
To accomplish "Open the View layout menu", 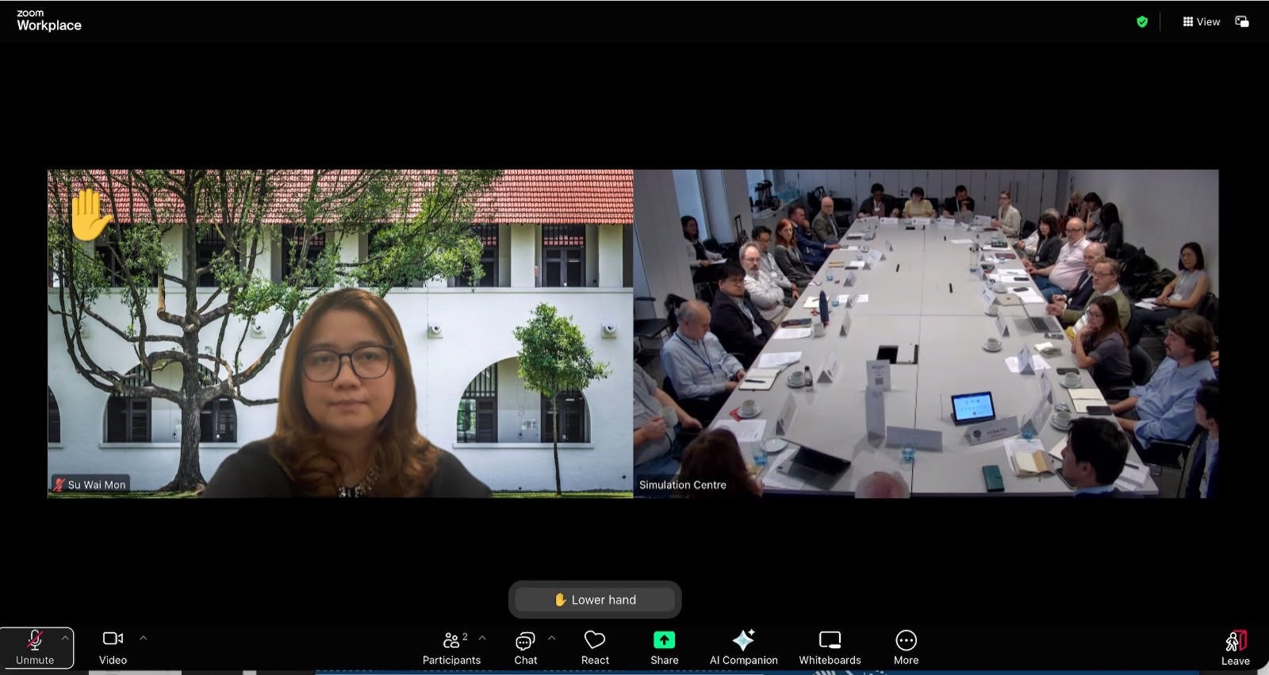I will 1201,21.
